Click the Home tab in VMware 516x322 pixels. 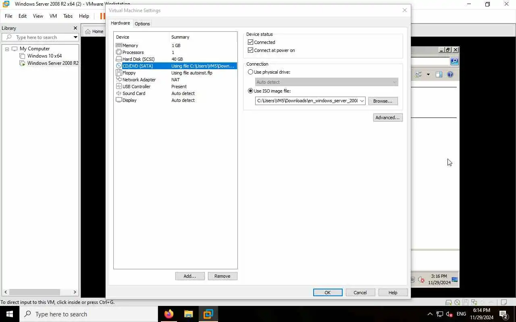click(x=94, y=31)
